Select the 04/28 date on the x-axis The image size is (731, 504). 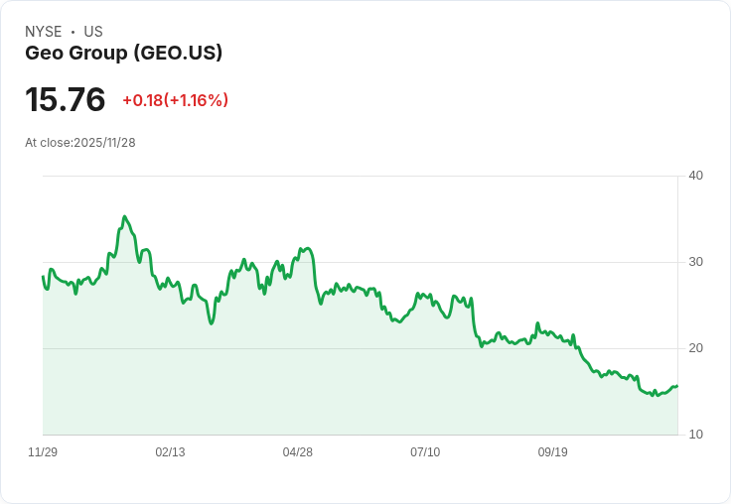point(298,452)
